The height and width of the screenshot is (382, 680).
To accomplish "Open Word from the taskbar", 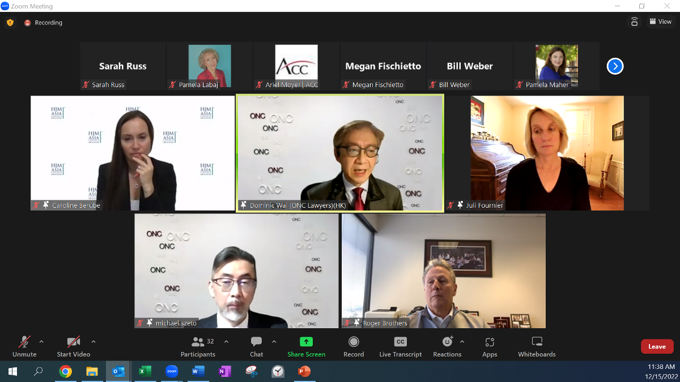I will (198, 371).
